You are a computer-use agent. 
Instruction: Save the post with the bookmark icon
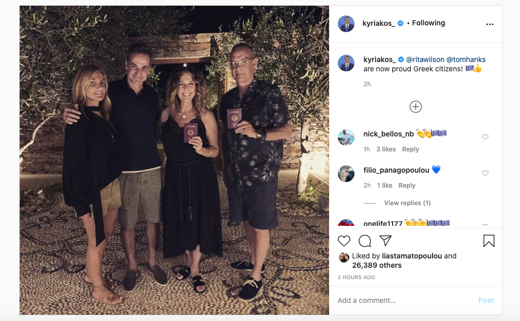[x=488, y=241]
